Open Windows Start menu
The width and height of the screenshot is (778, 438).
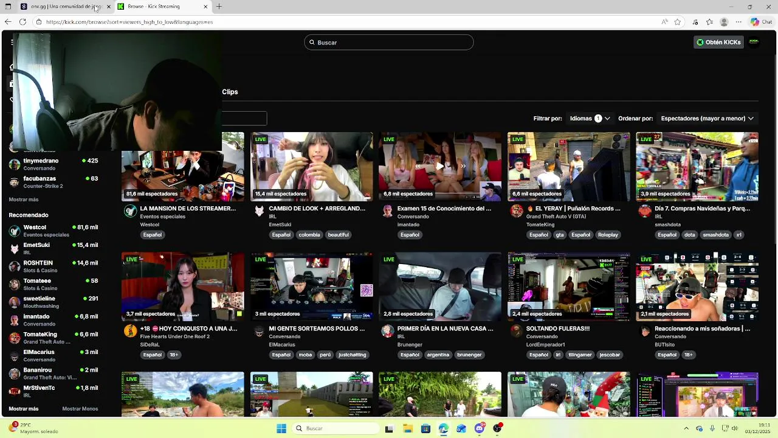(281, 428)
